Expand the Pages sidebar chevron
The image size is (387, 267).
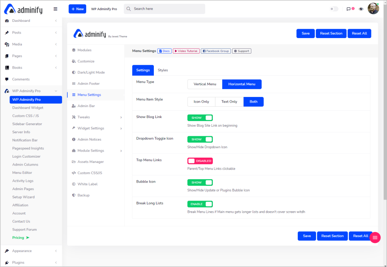(56, 56)
